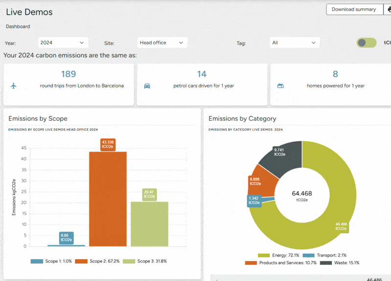The image size is (391, 281).
Task: Toggle Scope 1 legend swatch
Action: tap(37, 261)
